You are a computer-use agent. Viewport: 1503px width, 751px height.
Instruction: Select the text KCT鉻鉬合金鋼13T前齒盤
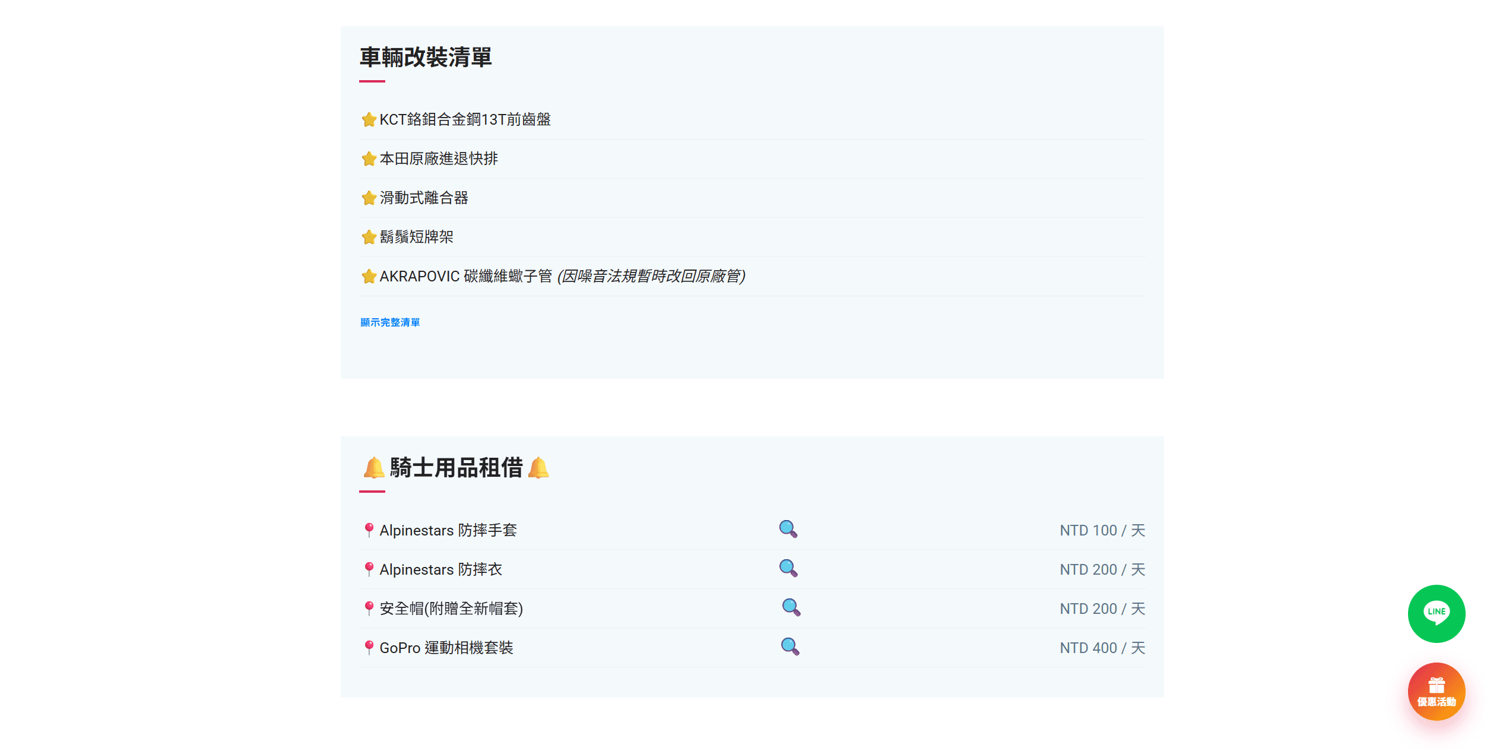(x=465, y=119)
